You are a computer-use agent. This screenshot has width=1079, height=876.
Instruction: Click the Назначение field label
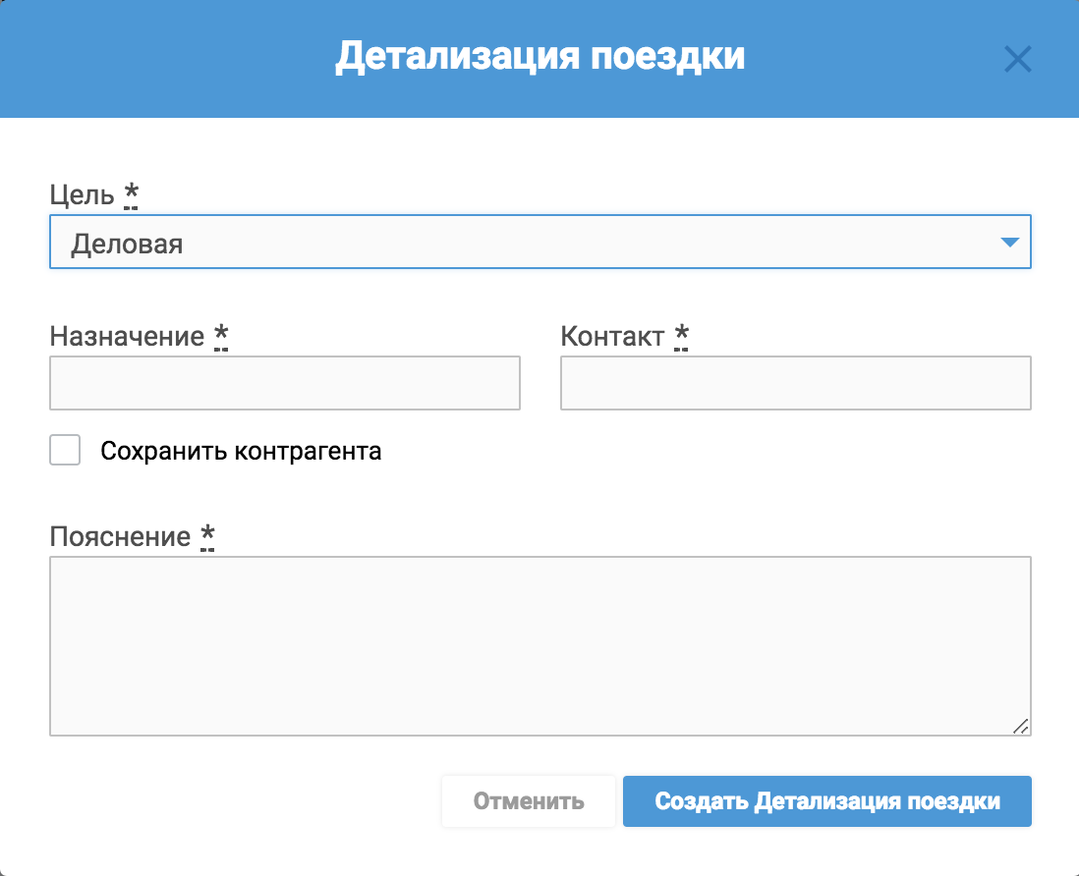[127, 336]
